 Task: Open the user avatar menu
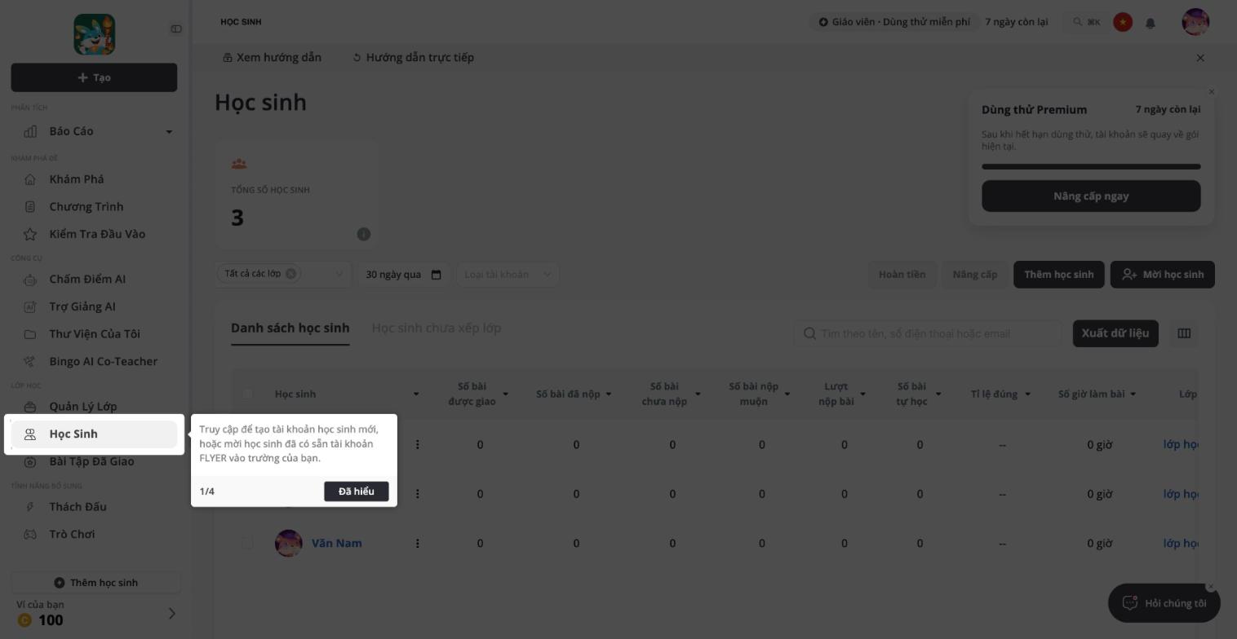pyautogui.click(x=1195, y=22)
